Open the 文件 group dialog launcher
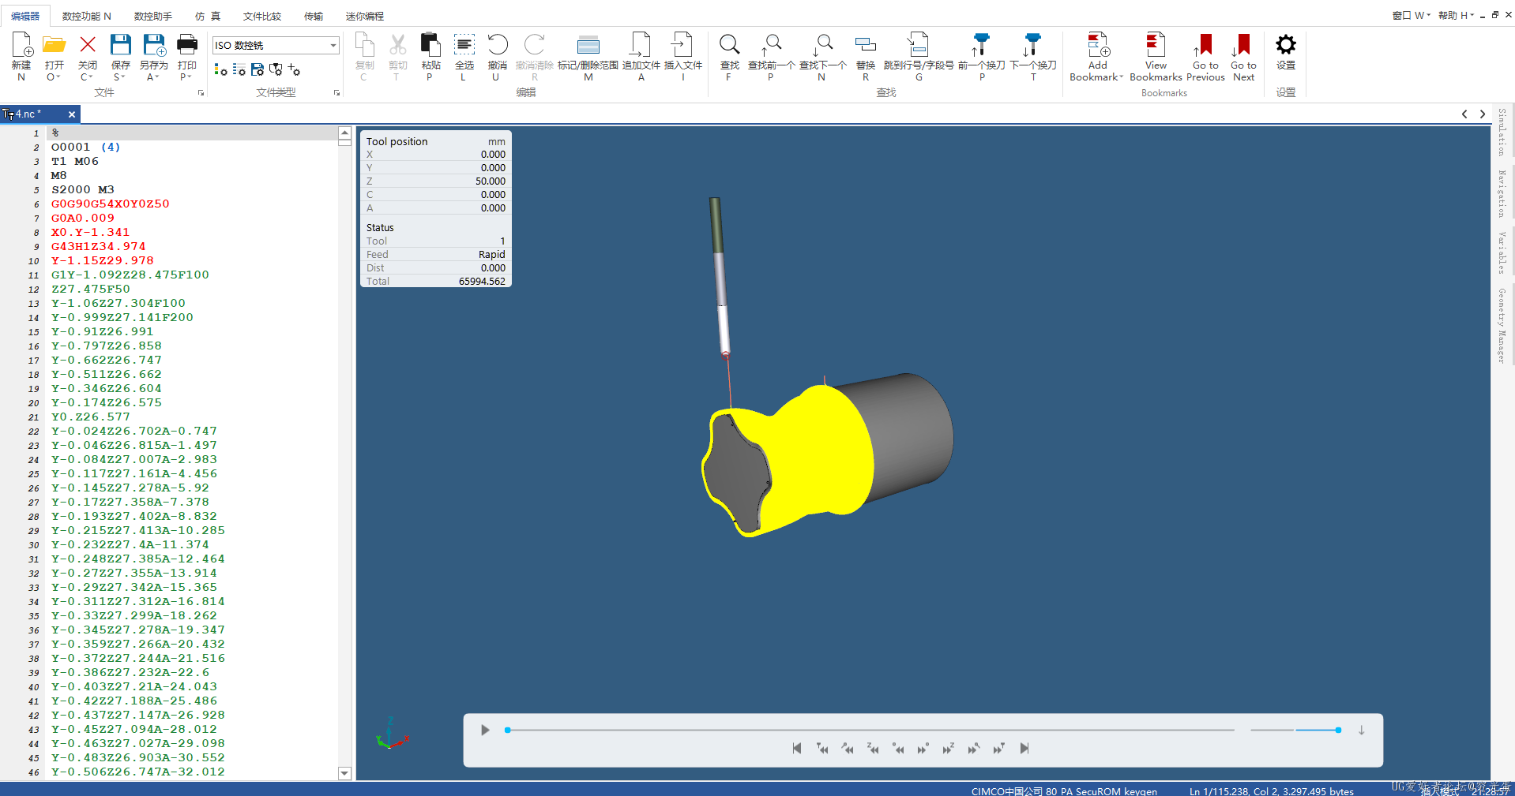 click(x=201, y=93)
